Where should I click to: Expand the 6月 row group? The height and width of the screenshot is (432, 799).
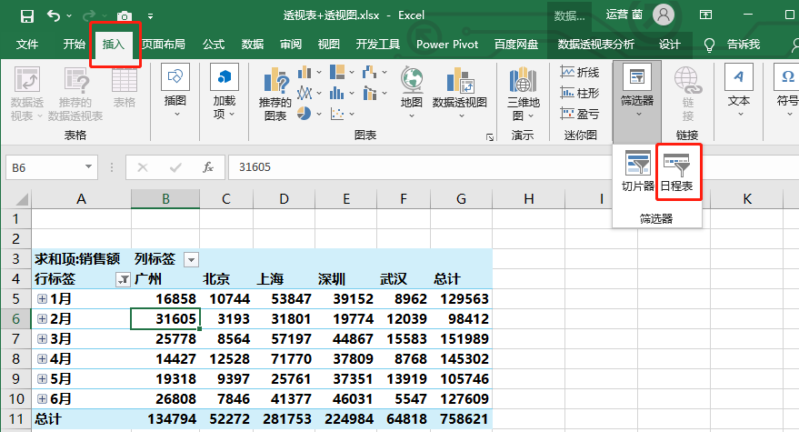click(x=42, y=400)
